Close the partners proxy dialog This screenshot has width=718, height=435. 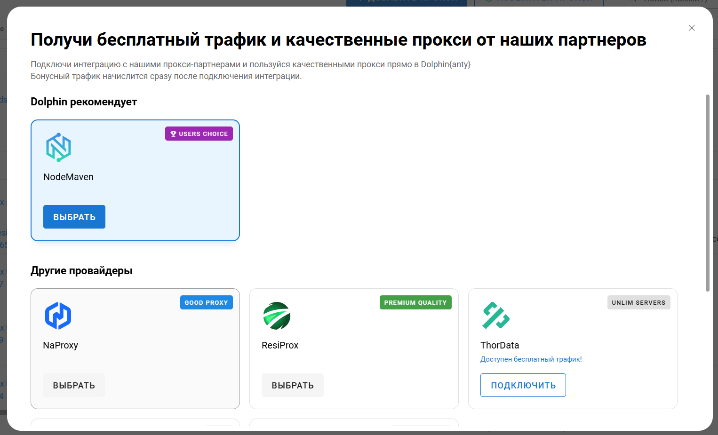[x=692, y=28]
